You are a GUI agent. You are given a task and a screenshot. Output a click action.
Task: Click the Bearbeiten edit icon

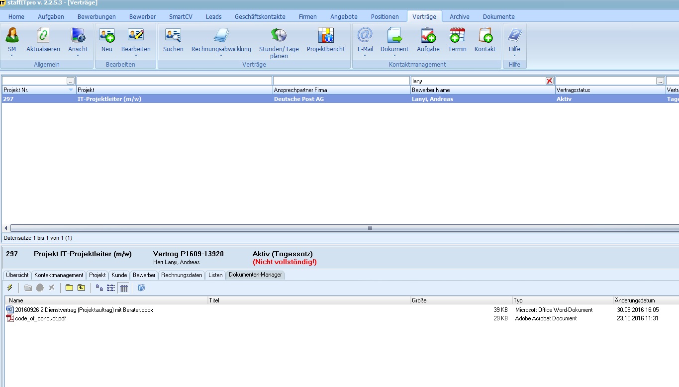tap(136, 35)
